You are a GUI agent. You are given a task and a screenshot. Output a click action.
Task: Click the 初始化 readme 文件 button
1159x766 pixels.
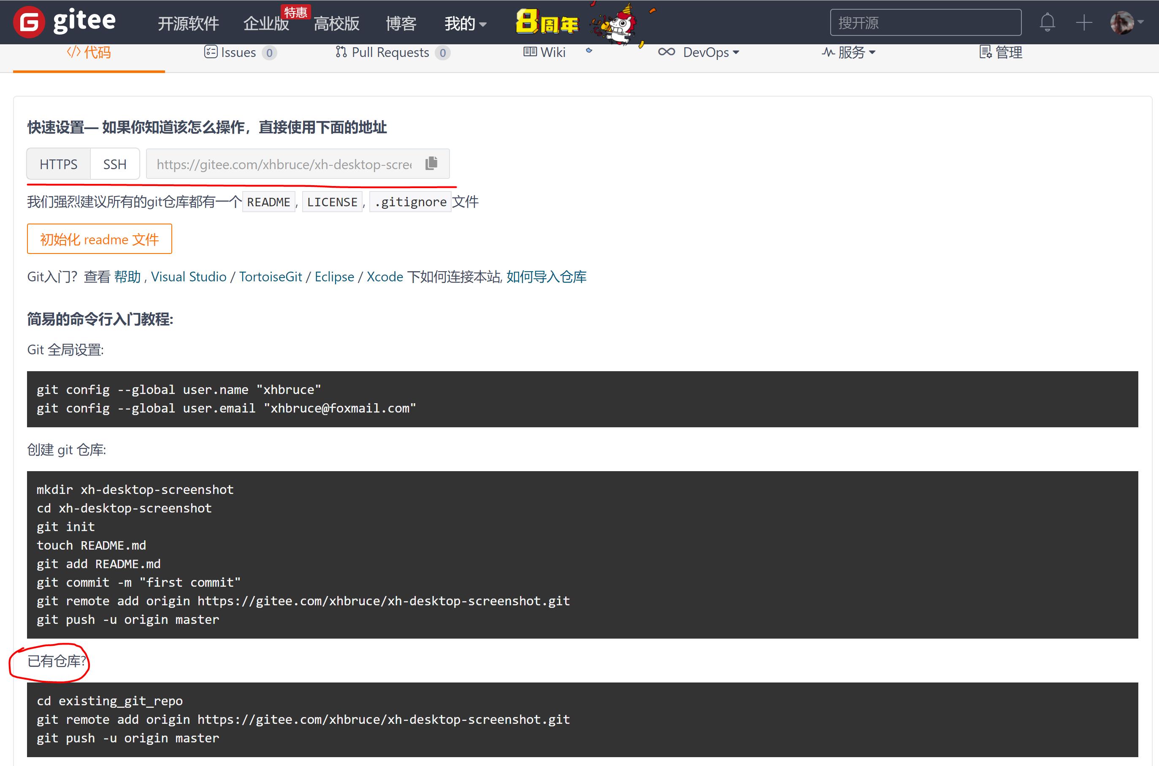pos(99,239)
